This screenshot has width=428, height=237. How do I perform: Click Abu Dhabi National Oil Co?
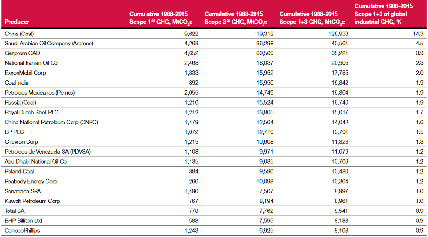[36, 161]
